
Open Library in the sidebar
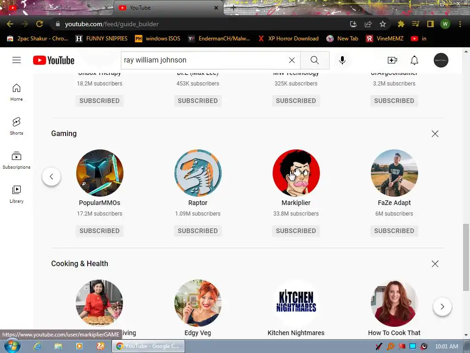(17, 194)
